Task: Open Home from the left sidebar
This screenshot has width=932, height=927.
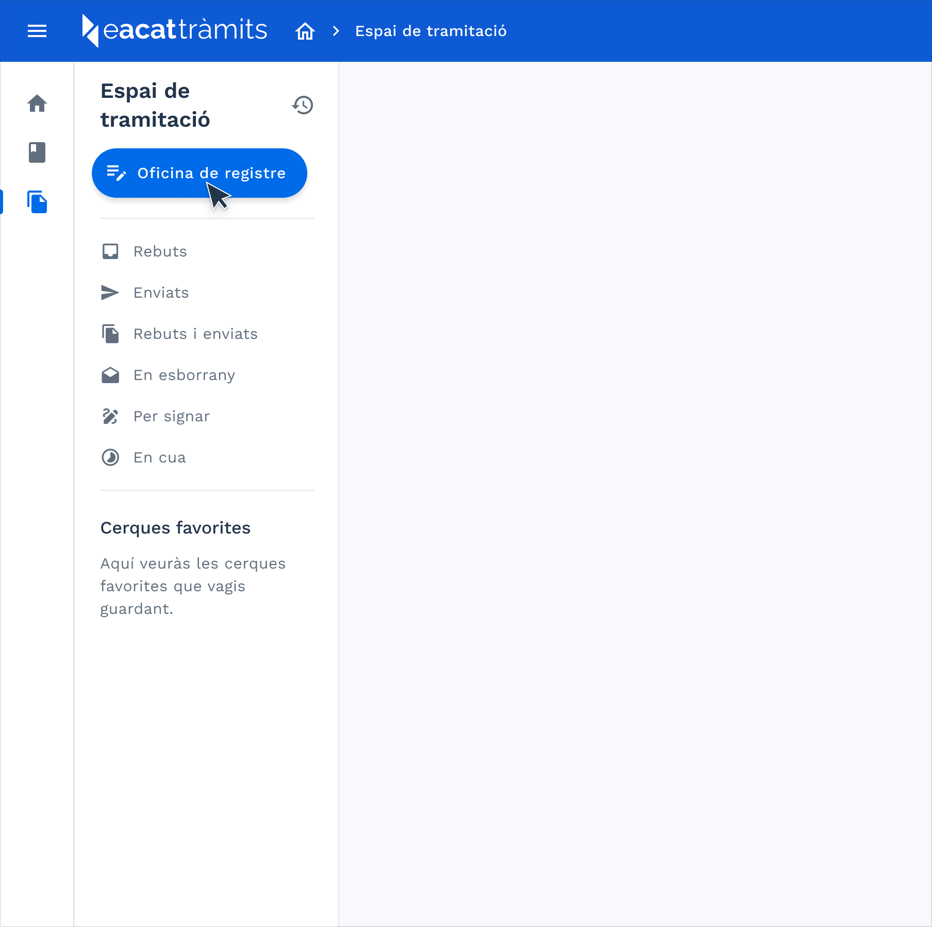Action: coord(37,104)
